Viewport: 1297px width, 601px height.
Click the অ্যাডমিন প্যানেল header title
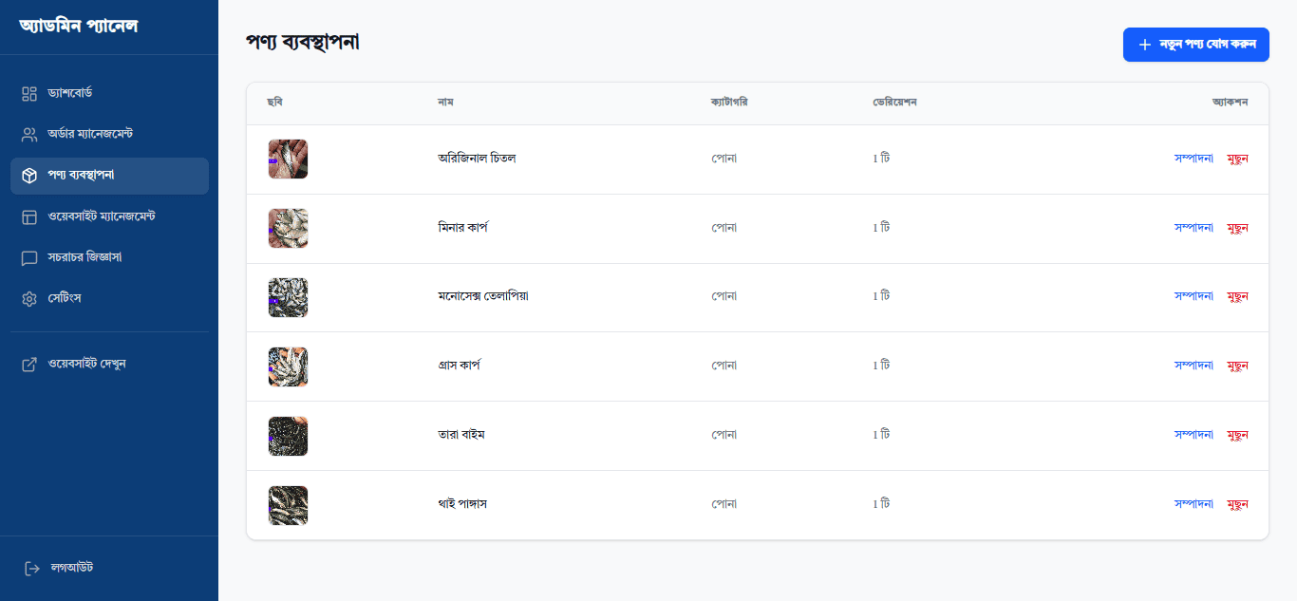click(79, 26)
